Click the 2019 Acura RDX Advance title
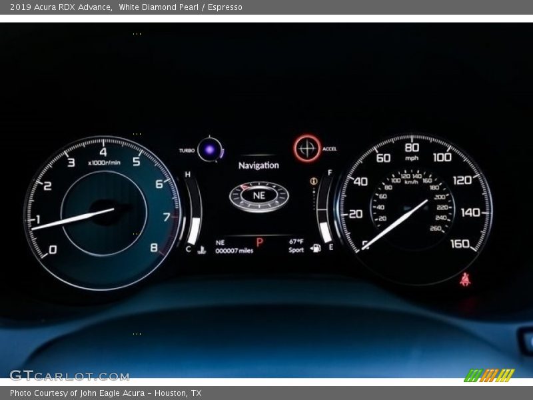Image resolution: width=533 pixels, height=400 pixels. pos(60,7)
